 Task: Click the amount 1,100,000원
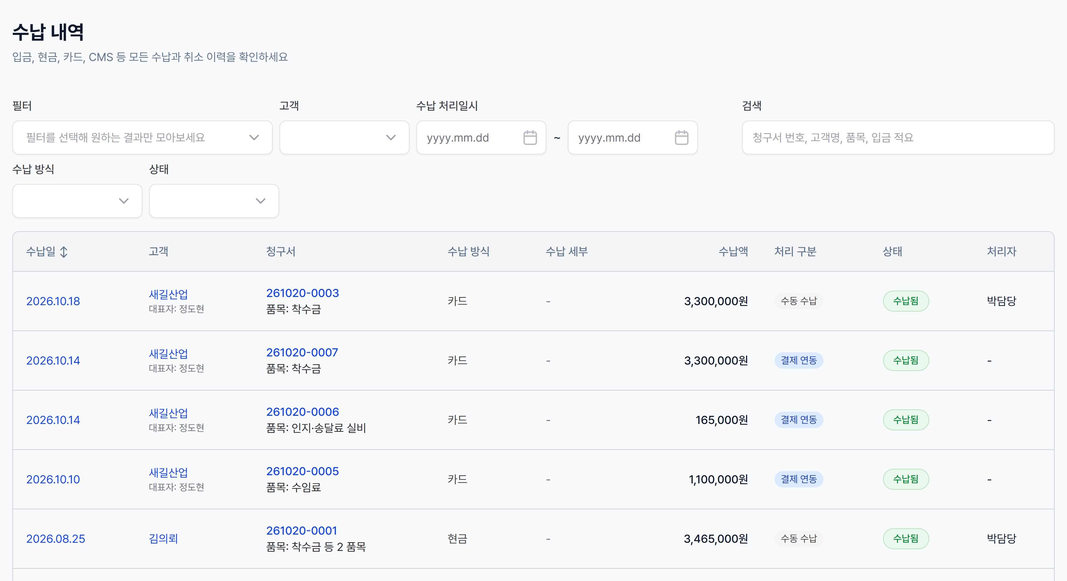point(718,479)
